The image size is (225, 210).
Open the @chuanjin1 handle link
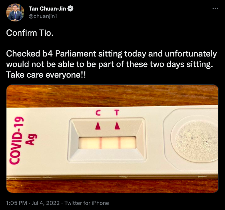pos(43,16)
